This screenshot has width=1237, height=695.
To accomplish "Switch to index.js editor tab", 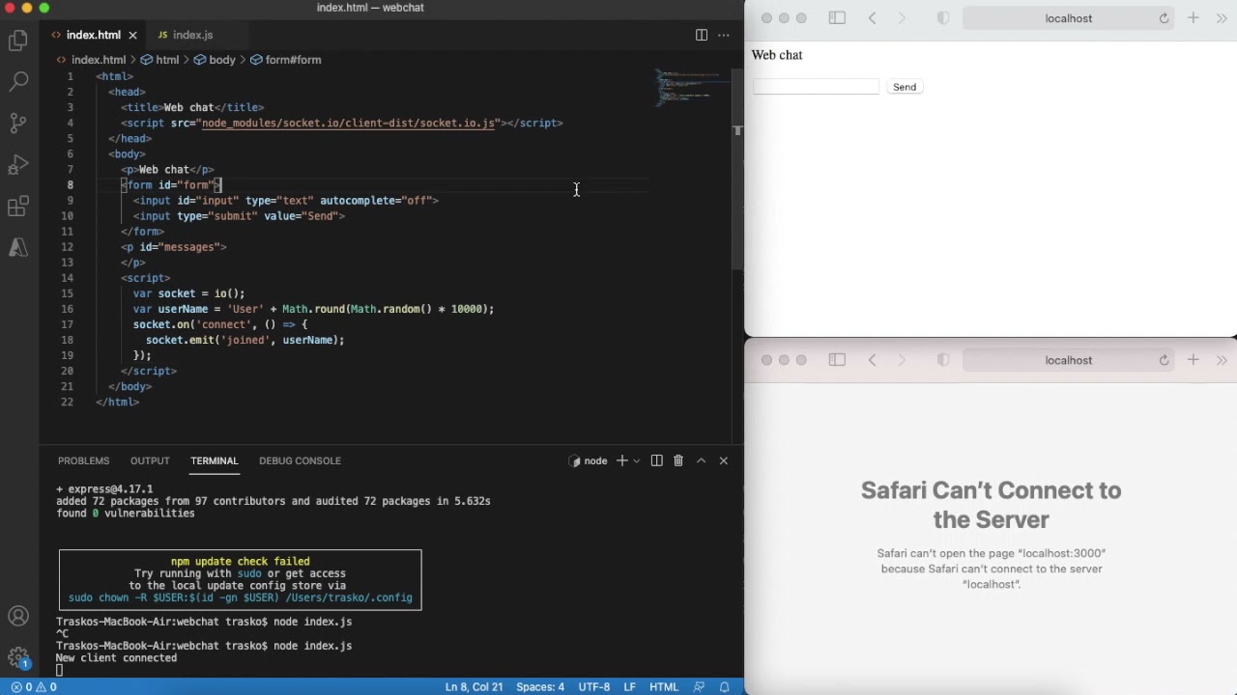I will coord(192,35).
